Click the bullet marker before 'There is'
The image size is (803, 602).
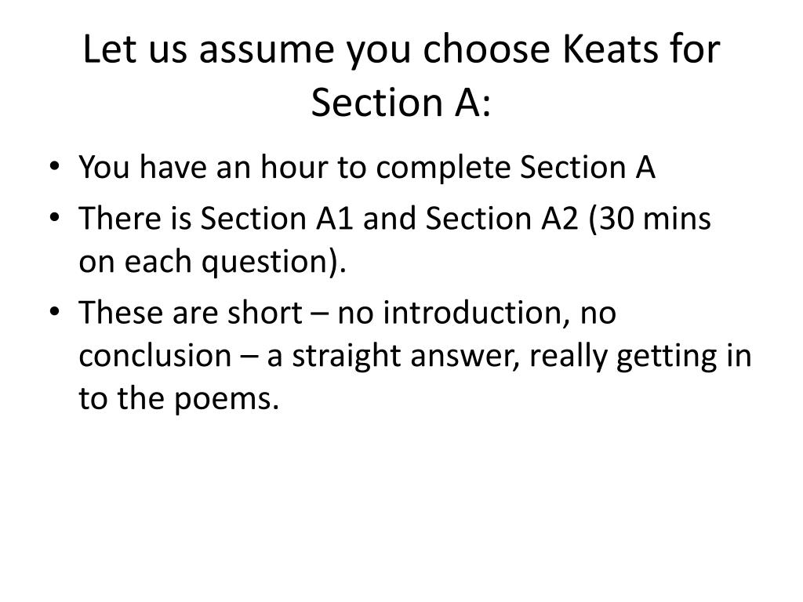click(x=55, y=218)
